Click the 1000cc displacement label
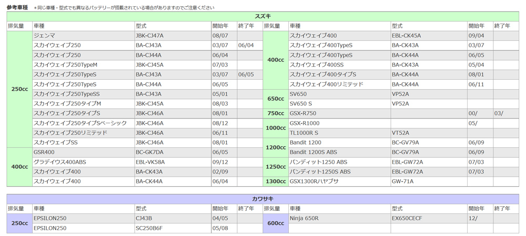 click(x=276, y=128)
